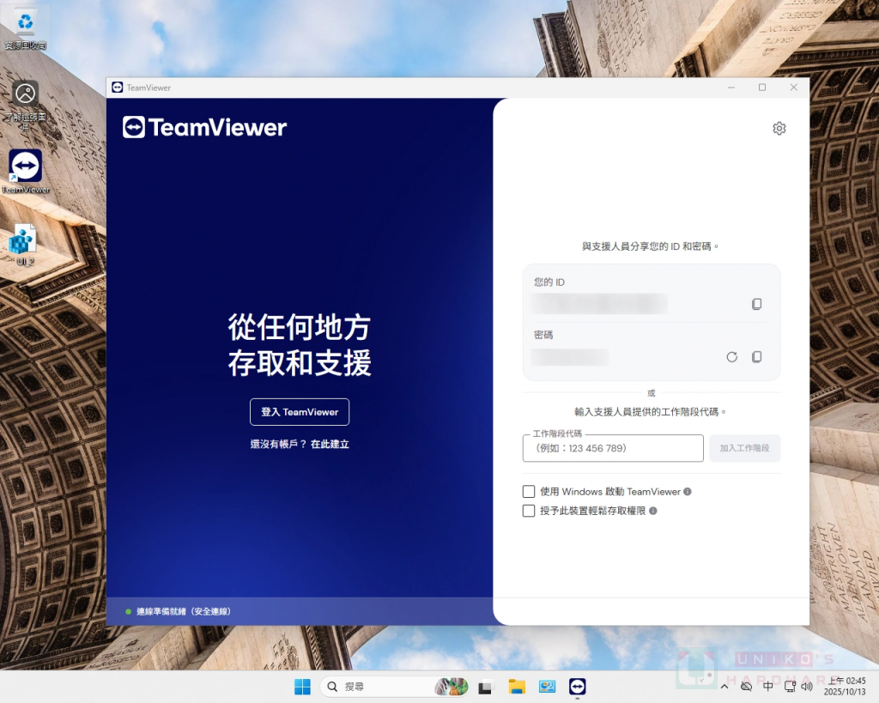Image resolution: width=879 pixels, height=703 pixels.
Task: Copy your TeamViewer ID
Action: (756, 304)
